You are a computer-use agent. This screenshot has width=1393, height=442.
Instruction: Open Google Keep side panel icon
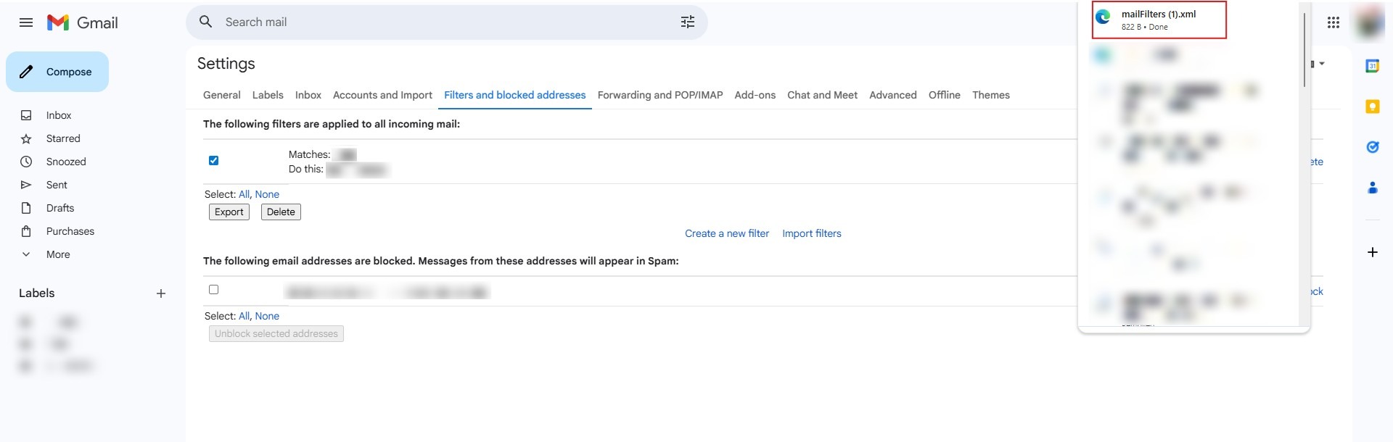click(x=1372, y=107)
